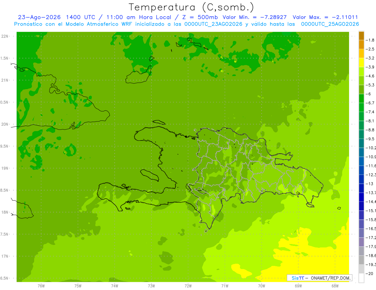Image resolution: width=376 pixels, height=290 pixels.
Task: Click the "74W" longitude label
Action: (x=115, y=286)
